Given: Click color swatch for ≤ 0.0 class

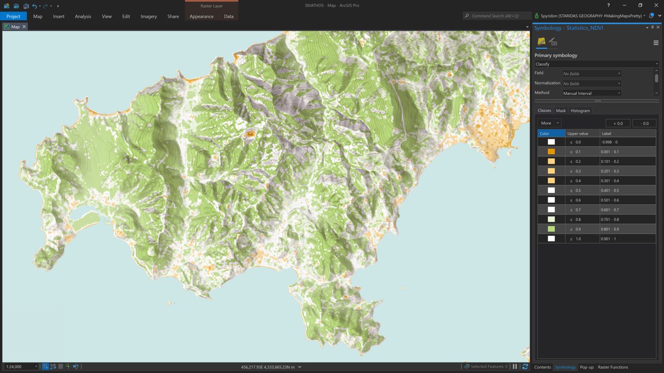Looking at the screenshot, I should [x=551, y=142].
